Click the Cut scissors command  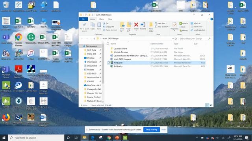coord(106,23)
